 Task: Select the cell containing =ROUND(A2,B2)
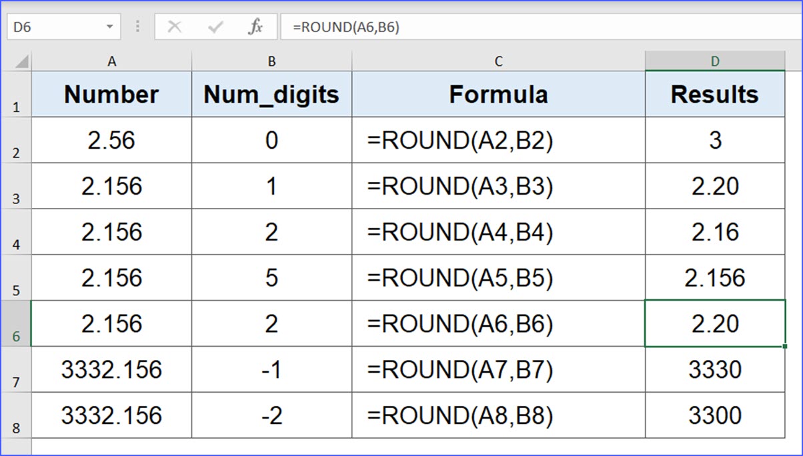[x=498, y=141]
